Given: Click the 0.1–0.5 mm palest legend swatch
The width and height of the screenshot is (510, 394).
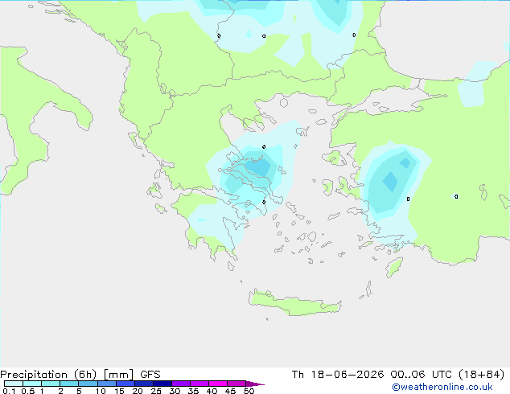Looking at the screenshot, I should pyautogui.click(x=14, y=384).
